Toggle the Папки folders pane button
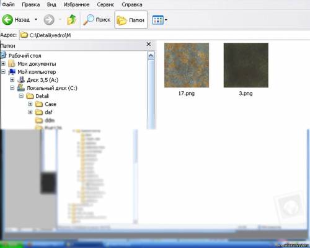This screenshot has height=248, width=310. click(x=131, y=20)
